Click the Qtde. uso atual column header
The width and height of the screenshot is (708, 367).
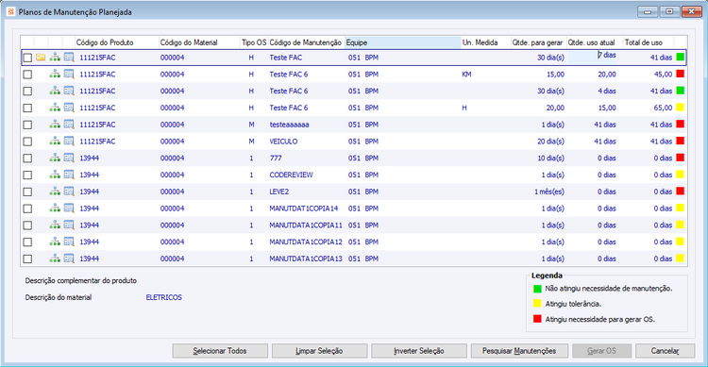595,42
